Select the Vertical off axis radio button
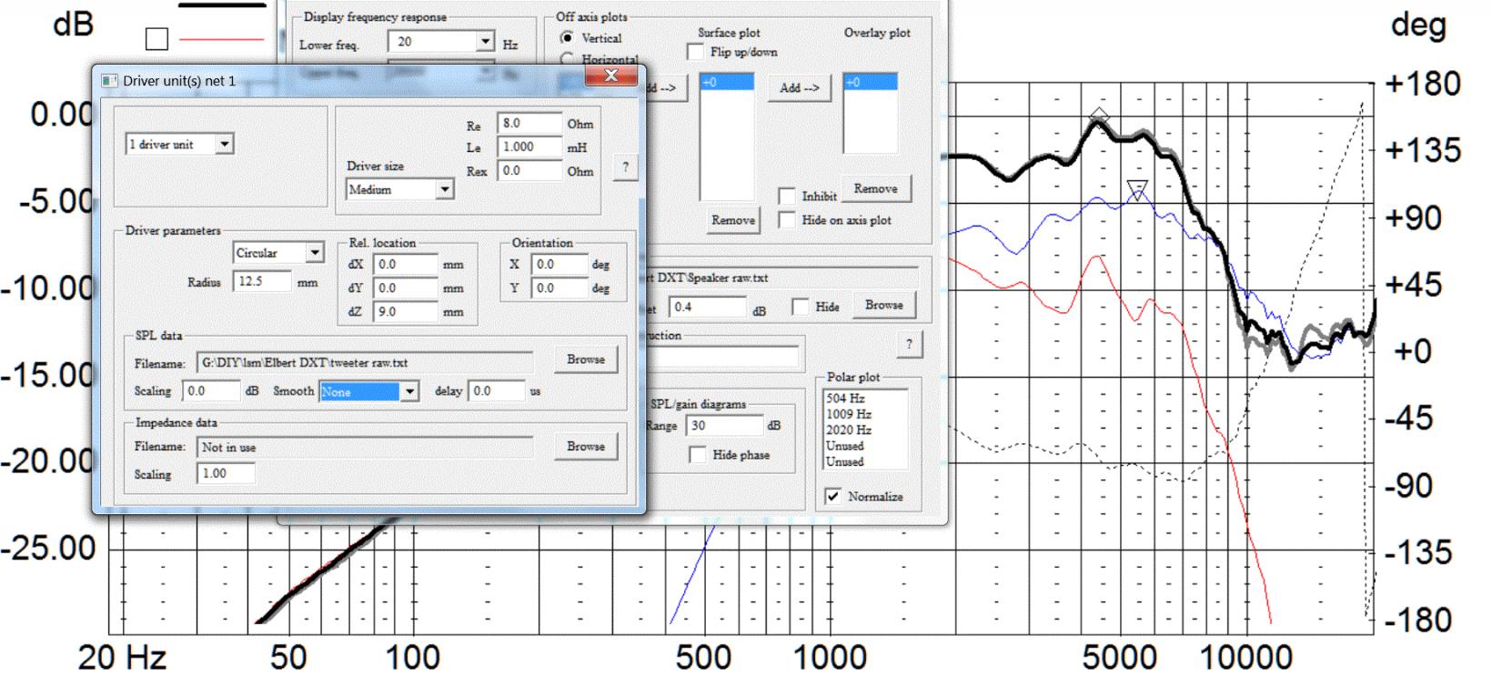Image resolution: width=1492 pixels, height=697 pixels. click(567, 37)
